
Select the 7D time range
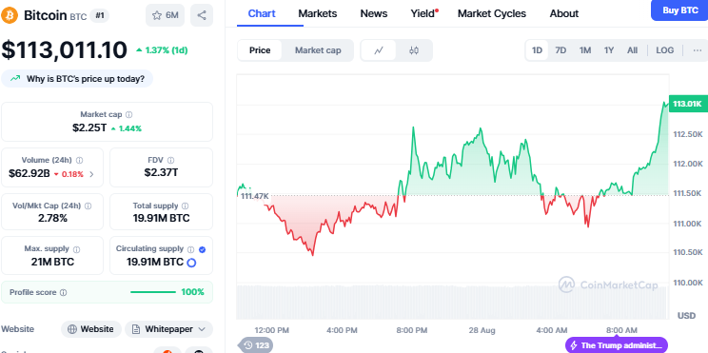click(560, 50)
